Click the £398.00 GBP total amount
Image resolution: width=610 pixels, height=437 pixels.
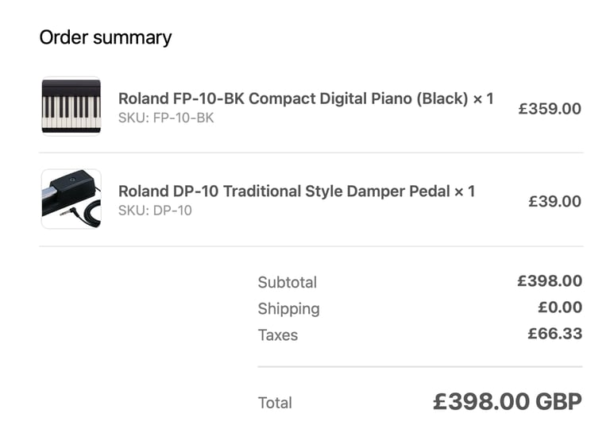508,401
